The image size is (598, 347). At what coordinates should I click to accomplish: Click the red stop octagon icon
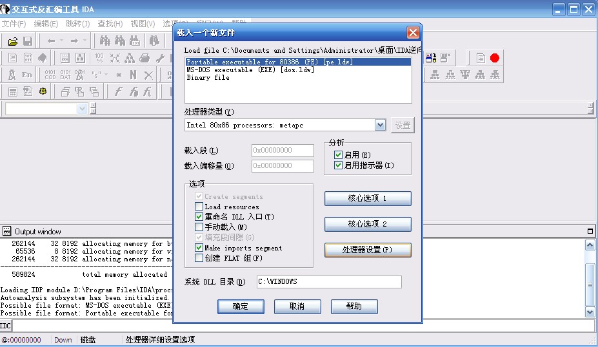[495, 58]
